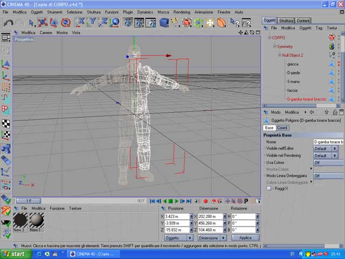Stop animation playback

click(170, 201)
